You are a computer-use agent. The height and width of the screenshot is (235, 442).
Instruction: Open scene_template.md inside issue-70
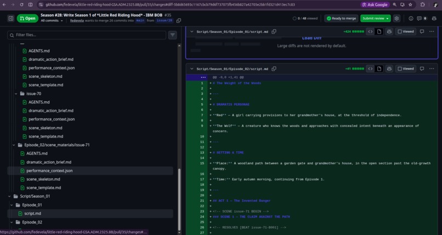pyautogui.click(x=46, y=136)
